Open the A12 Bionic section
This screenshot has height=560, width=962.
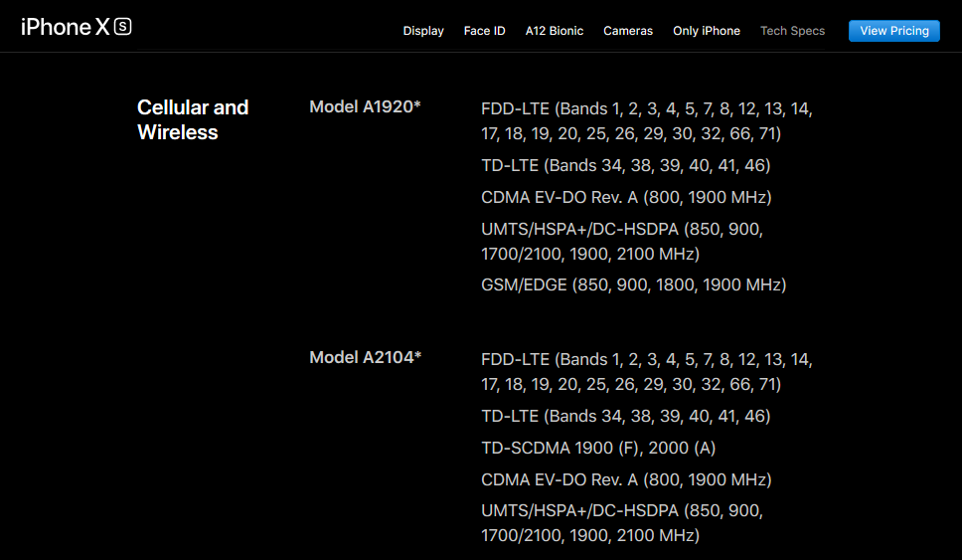[x=554, y=31]
